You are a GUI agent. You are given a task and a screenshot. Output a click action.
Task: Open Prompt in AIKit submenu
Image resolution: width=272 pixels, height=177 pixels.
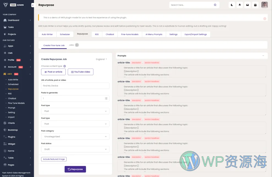coord(12,108)
